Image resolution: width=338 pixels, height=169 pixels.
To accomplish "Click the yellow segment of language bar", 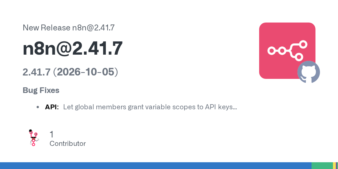I will (334, 166).
